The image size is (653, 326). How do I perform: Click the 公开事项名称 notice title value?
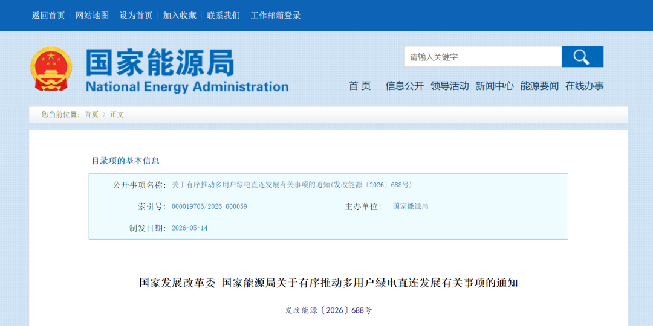[x=291, y=185]
